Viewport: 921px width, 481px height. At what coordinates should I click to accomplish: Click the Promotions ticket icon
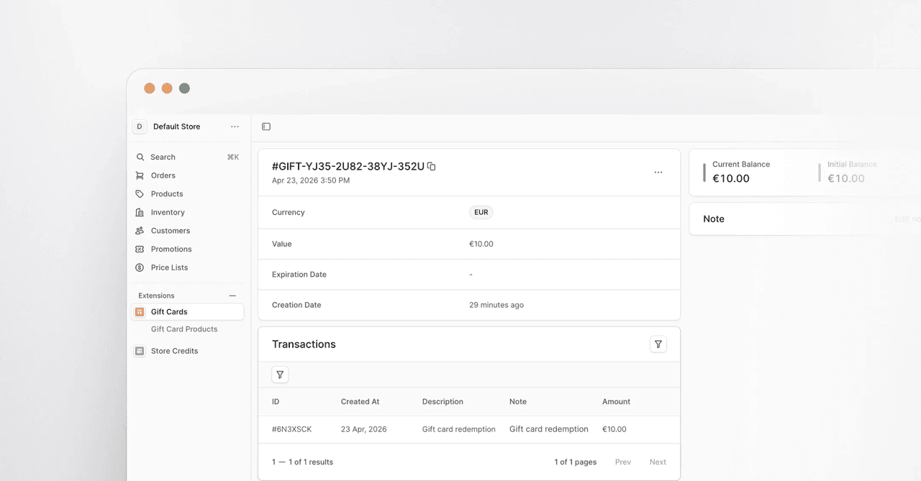point(140,249)
